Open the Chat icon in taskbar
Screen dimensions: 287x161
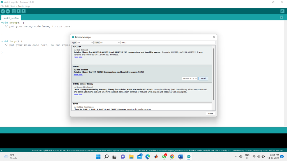pos(123,157)
